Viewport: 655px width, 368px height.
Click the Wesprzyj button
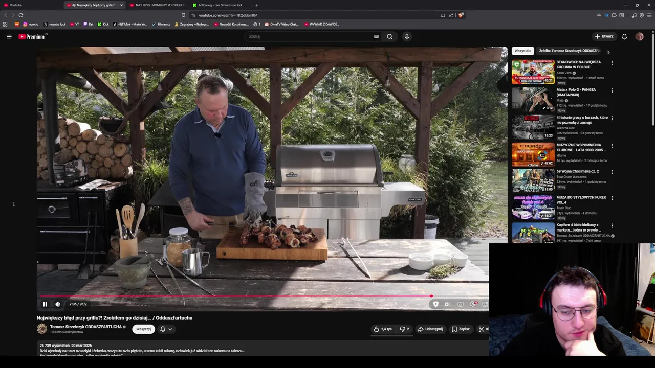(143, 329)
